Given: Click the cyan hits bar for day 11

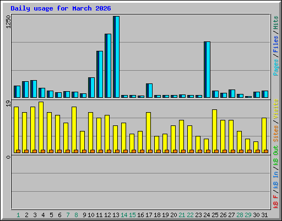Looking at the screenshot, I should click(x=100, y=75).
